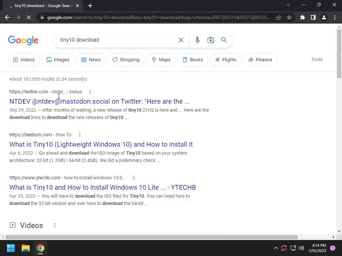Screen dimensions: 342x256
Task: Filter results by Images
Action: click(x=58, y=60)
